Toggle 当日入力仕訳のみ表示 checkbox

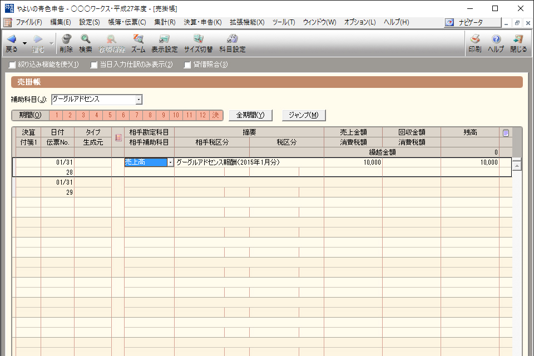pyautogui.click(x=94, y=65)
